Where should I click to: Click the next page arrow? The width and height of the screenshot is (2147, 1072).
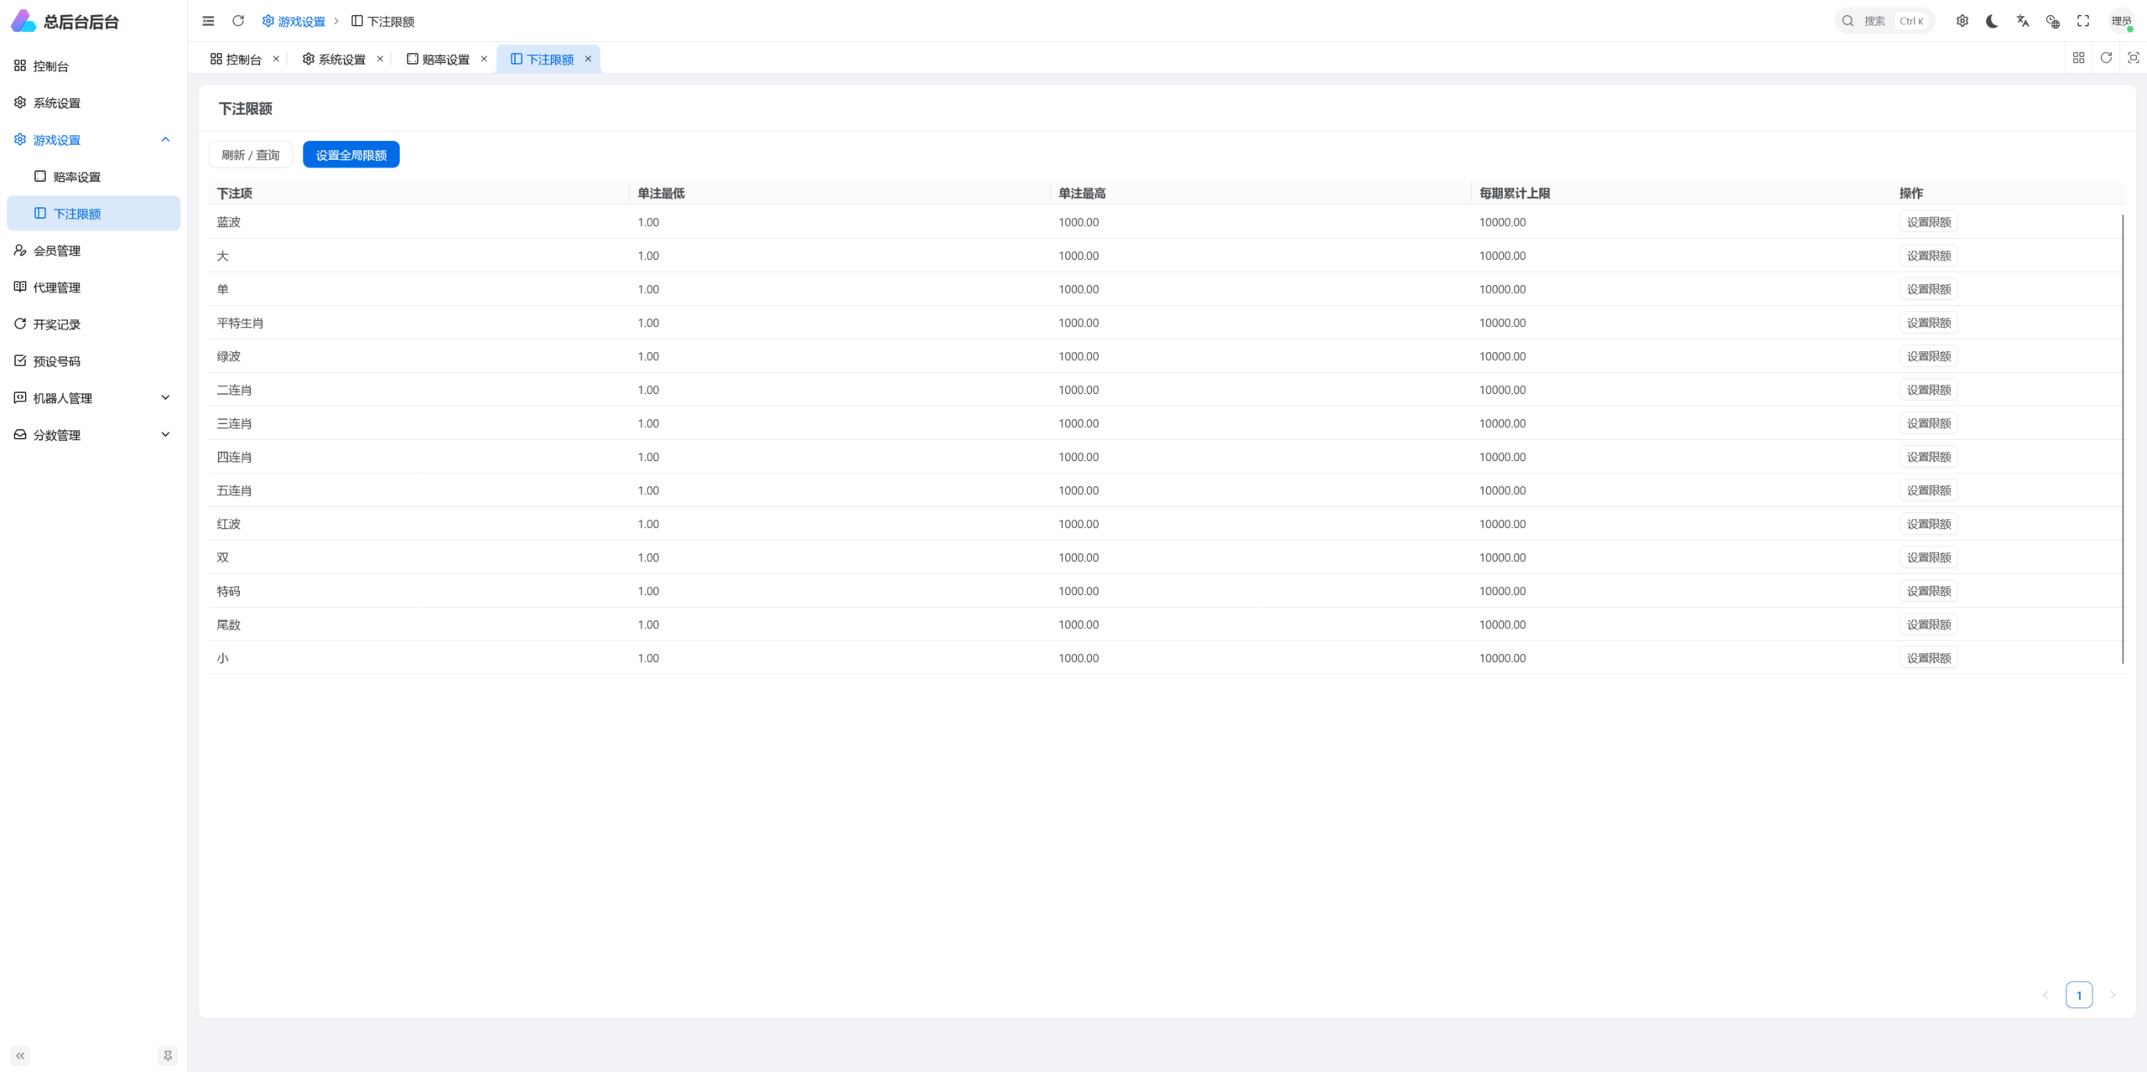2113,995
